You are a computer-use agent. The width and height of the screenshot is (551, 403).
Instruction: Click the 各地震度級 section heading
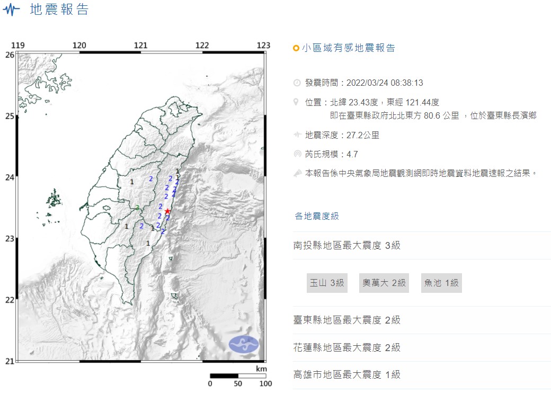[x=317, y=216]
